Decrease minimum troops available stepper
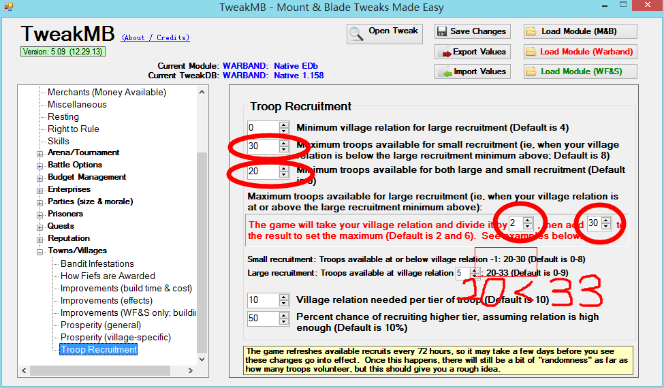The image size is (664, 388). (284, 174)
